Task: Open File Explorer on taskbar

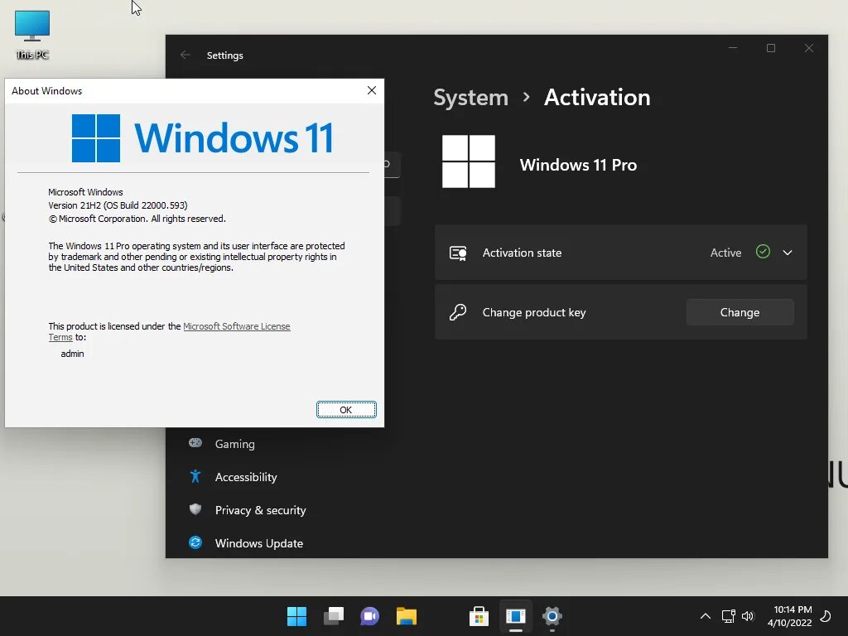Action: tap(406, 616)
